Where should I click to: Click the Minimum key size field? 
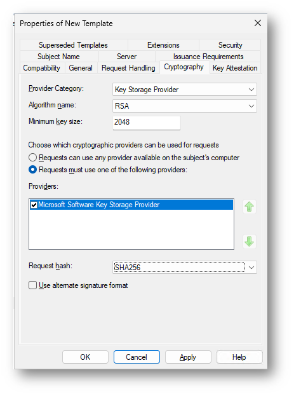[x=147, y=123]
